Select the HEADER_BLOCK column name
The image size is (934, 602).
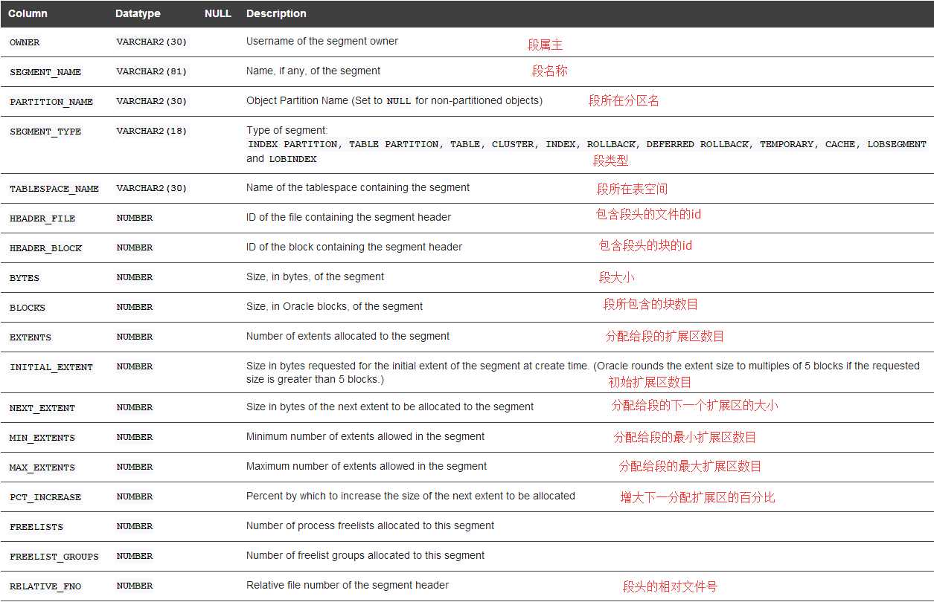[x=45, y=248]
